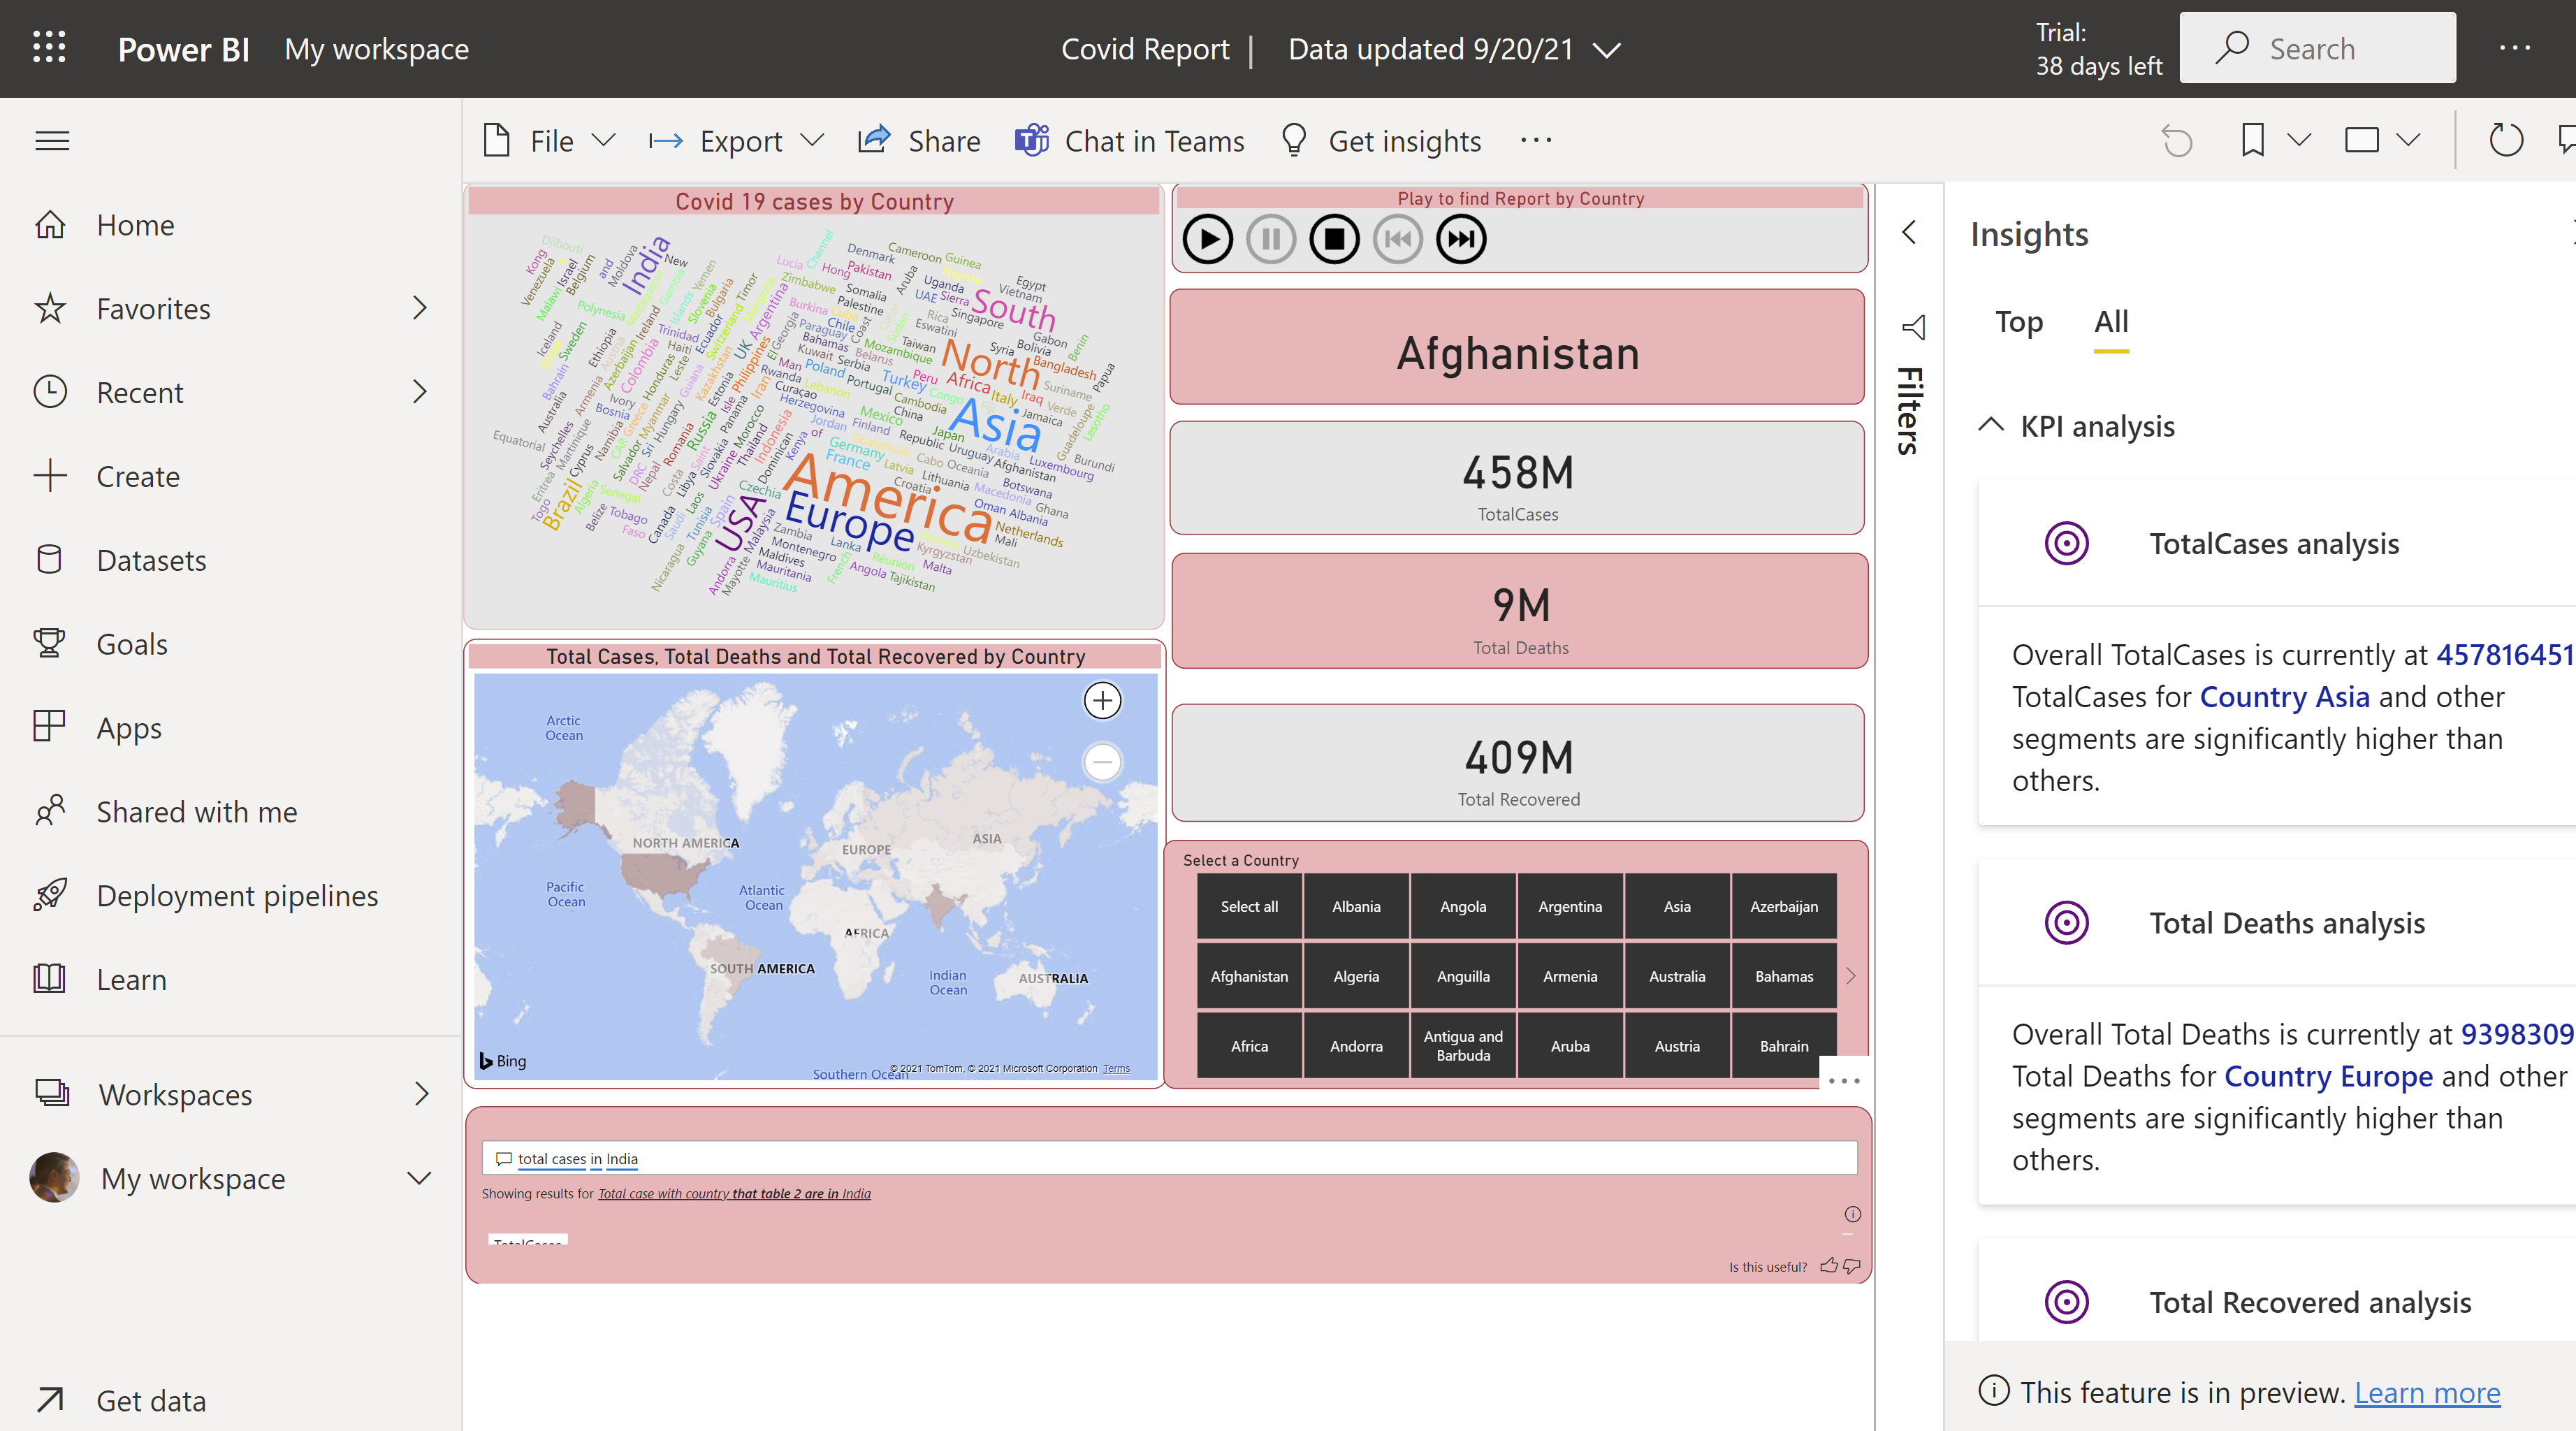This screenshot has height=1431, width=2576.
Task: Zoom in on the map with plus button
Action: [1102, 700]
